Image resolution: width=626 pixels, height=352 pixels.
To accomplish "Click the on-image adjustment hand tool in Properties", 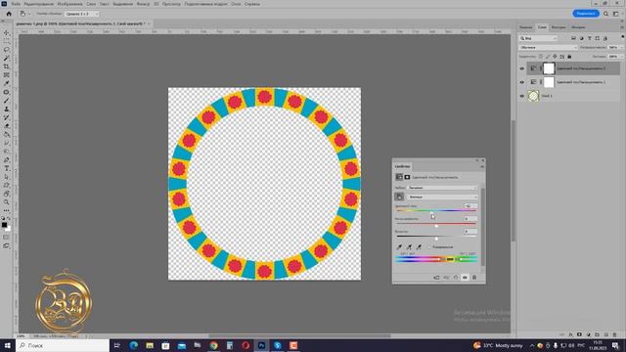I will 399,197.
